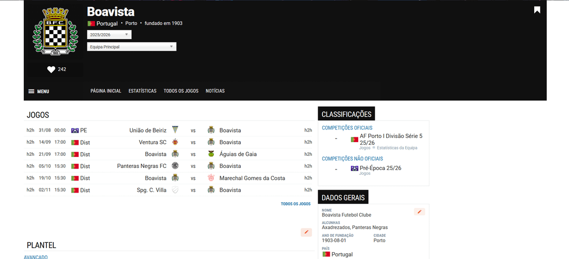Screen dimensions: 569x259
Task: Expand the Equipa Principal team dropdown
Action: (131, 47)
